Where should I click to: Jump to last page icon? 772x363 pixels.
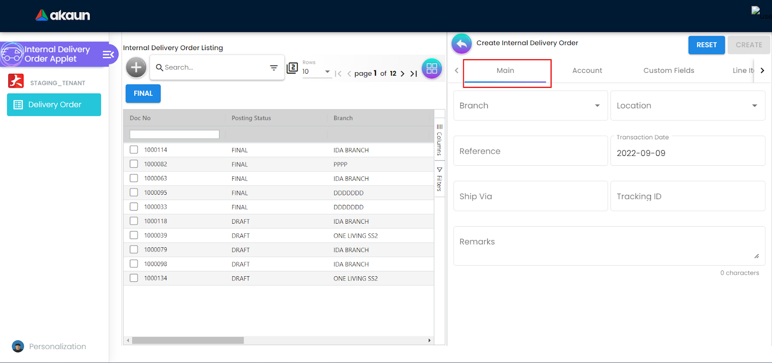click(414, 74)
